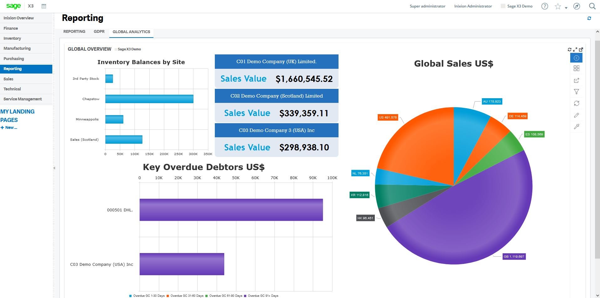Click the HK 96,451 pie label
This screenshot has height=298, width=600.
[x=365, y=218]
